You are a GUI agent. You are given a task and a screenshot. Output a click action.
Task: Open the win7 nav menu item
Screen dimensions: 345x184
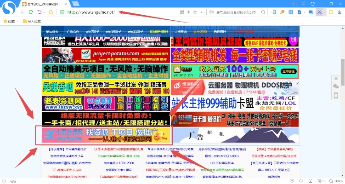[x=92, y=32]
